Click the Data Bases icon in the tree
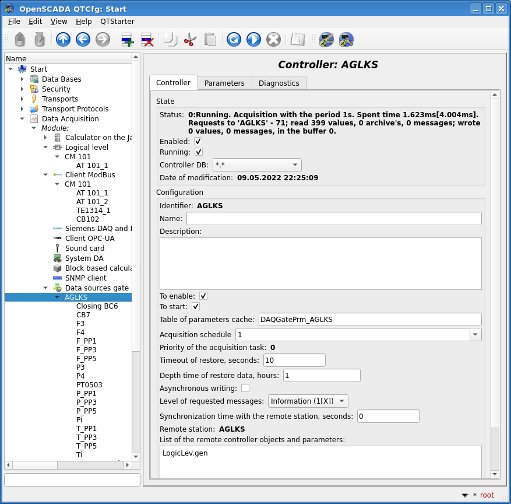511x504 pixels. tap(34, 79)
